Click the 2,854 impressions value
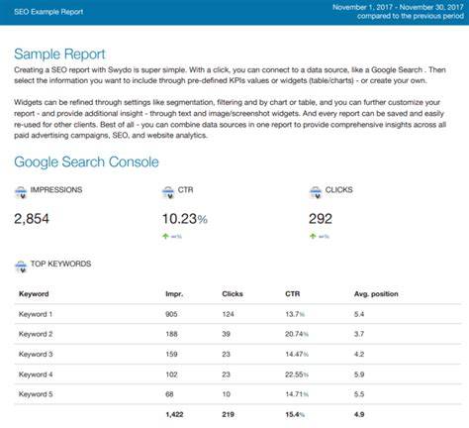 (x=32, y=219)
